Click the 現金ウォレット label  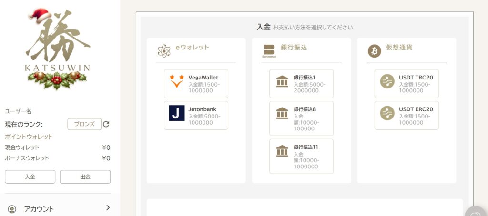coord(22,147)
